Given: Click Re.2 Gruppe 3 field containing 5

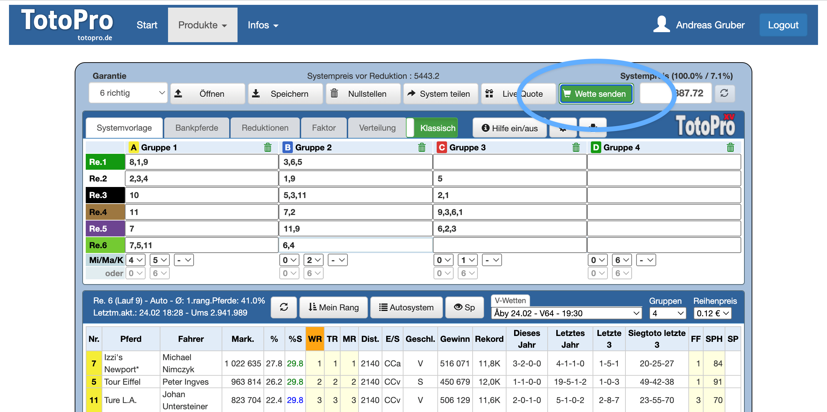Looking at the screenshot, I should coord(510,178).
